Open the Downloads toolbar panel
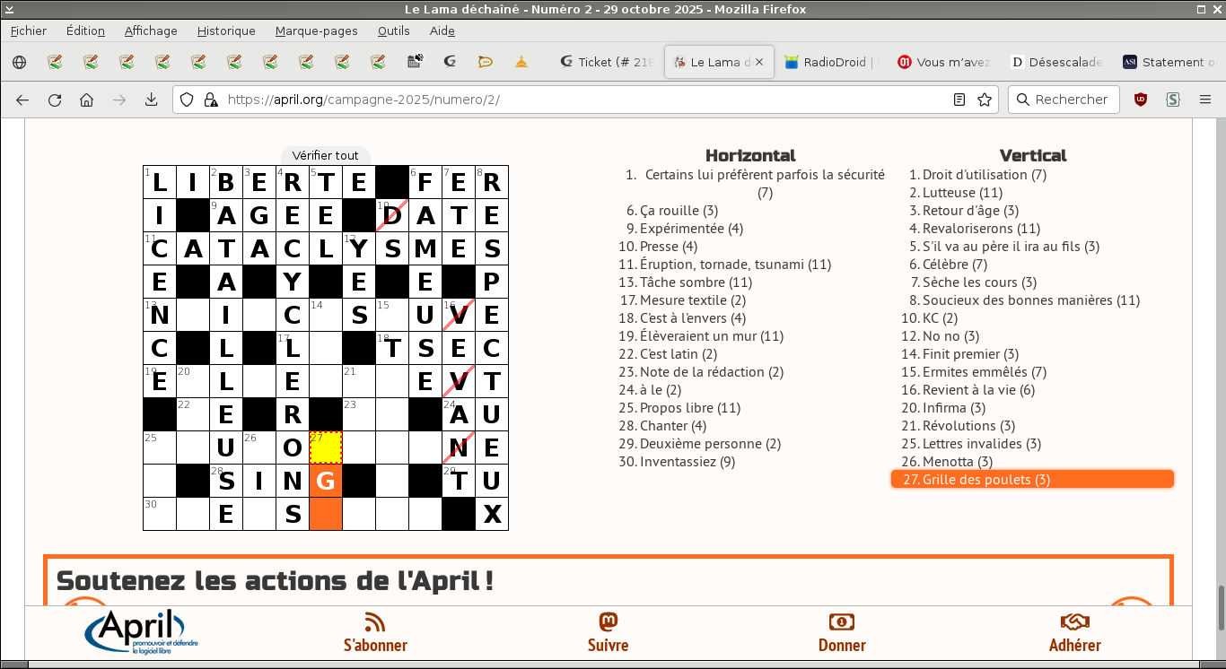Screen dimensions: 1226x669 [x=151, y=100]
